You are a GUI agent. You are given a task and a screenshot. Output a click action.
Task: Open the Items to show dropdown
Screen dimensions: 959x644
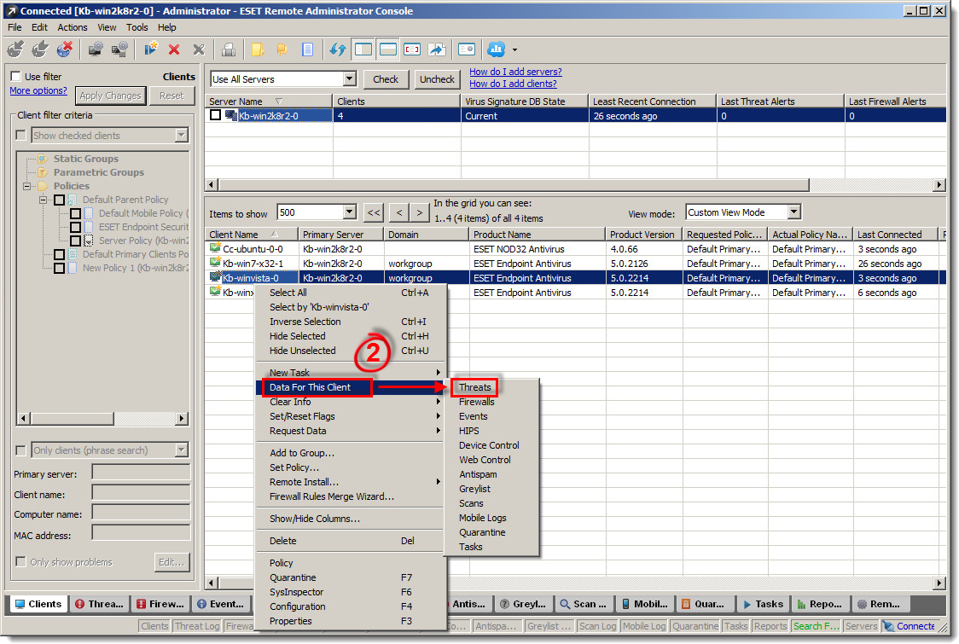click(x=349, y=212)
